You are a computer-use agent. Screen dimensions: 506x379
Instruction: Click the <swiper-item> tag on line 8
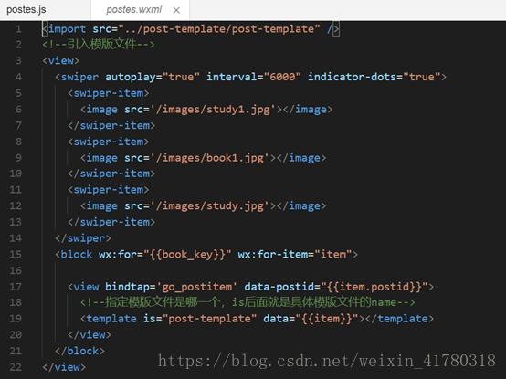(x=109, y=142)
